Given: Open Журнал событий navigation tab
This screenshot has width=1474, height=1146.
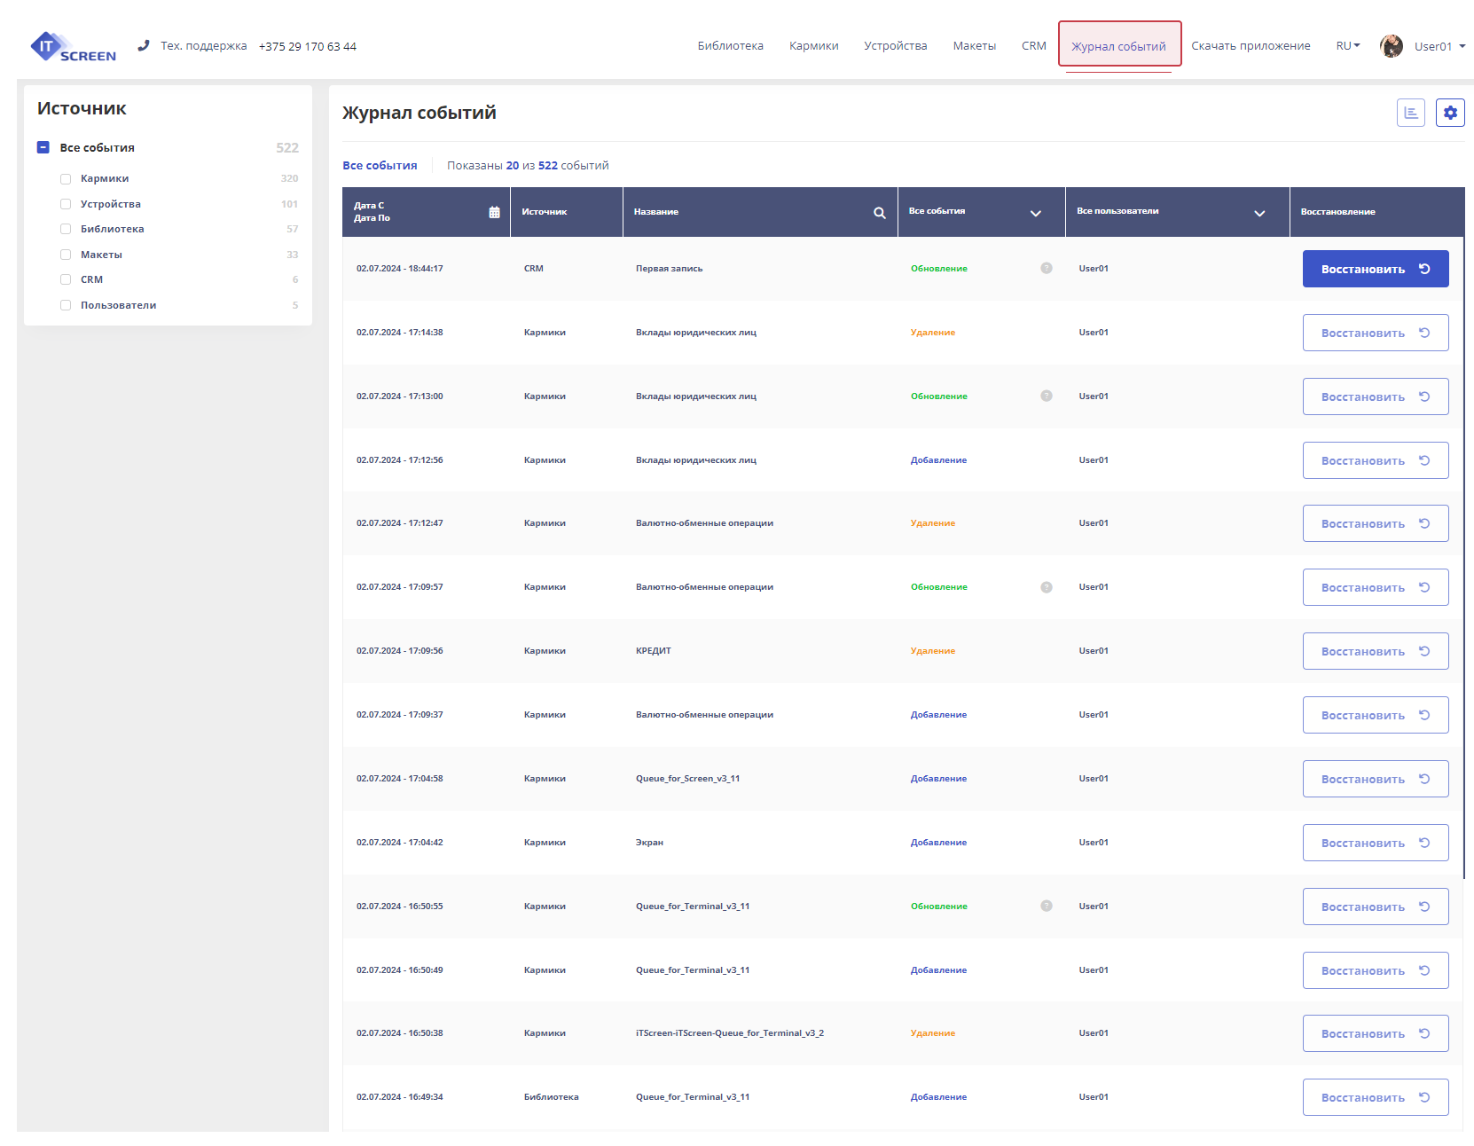Looking at the screenshot, I should (1119, 46).
